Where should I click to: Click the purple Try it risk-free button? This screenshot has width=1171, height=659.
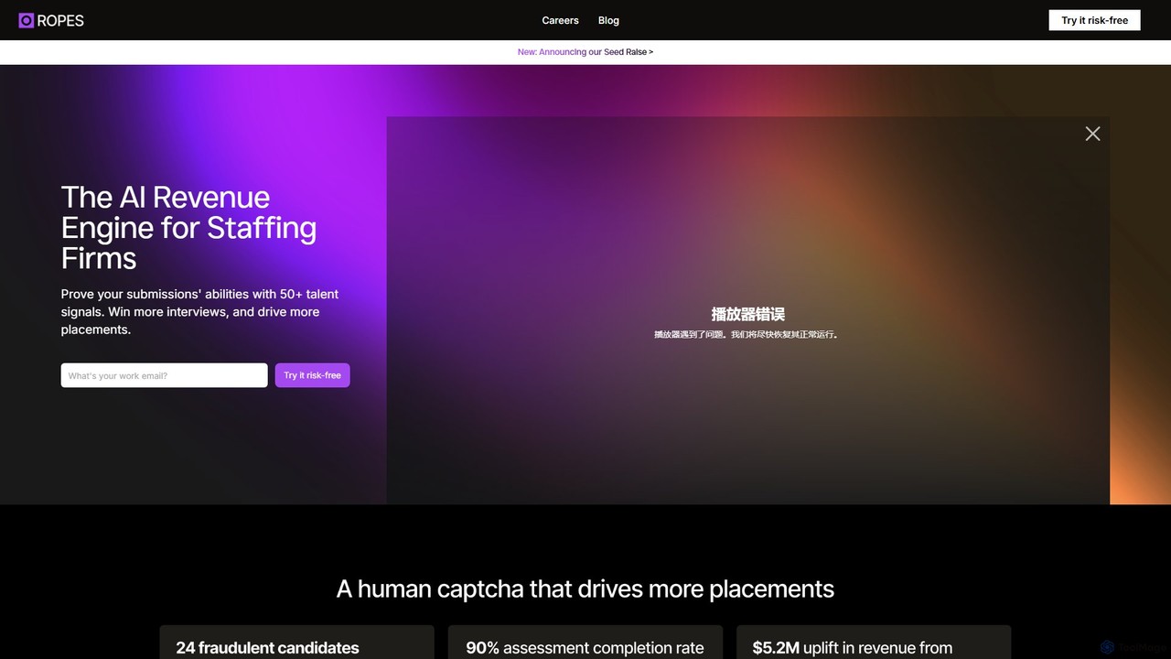click(x=312, y=375)
